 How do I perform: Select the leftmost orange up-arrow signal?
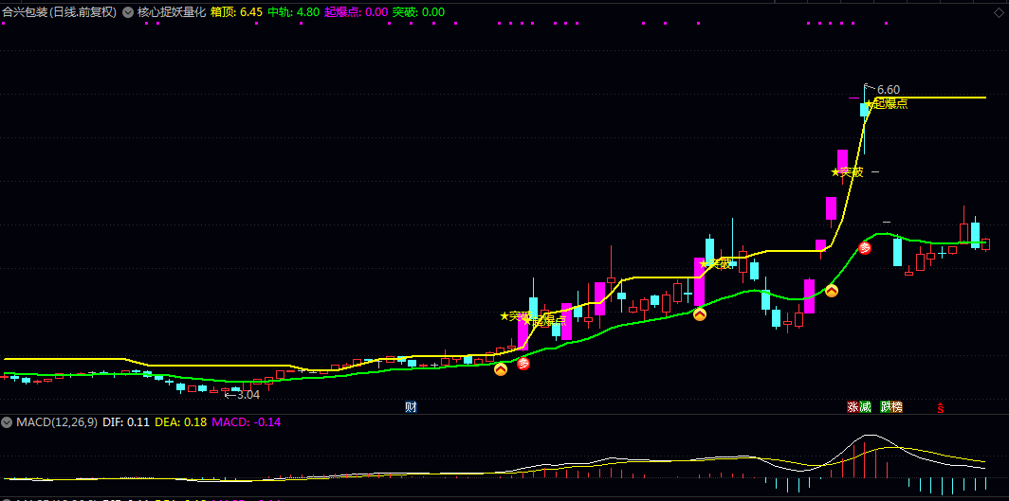tap(501, 368)
